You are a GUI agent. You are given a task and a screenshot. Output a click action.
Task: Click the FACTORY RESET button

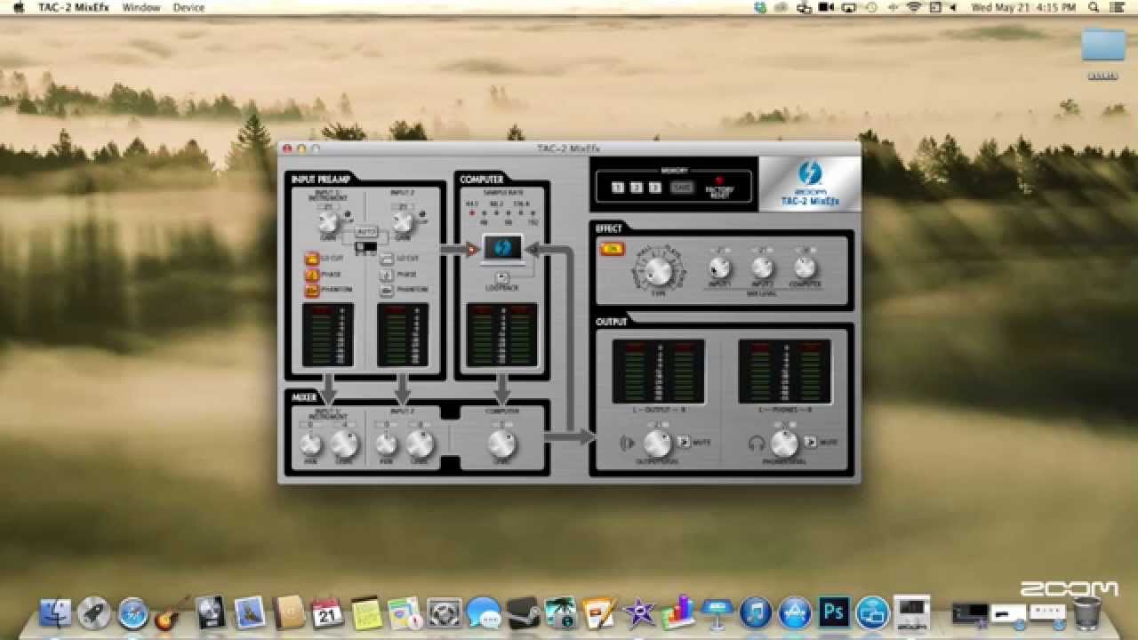[x=718, y=182]
